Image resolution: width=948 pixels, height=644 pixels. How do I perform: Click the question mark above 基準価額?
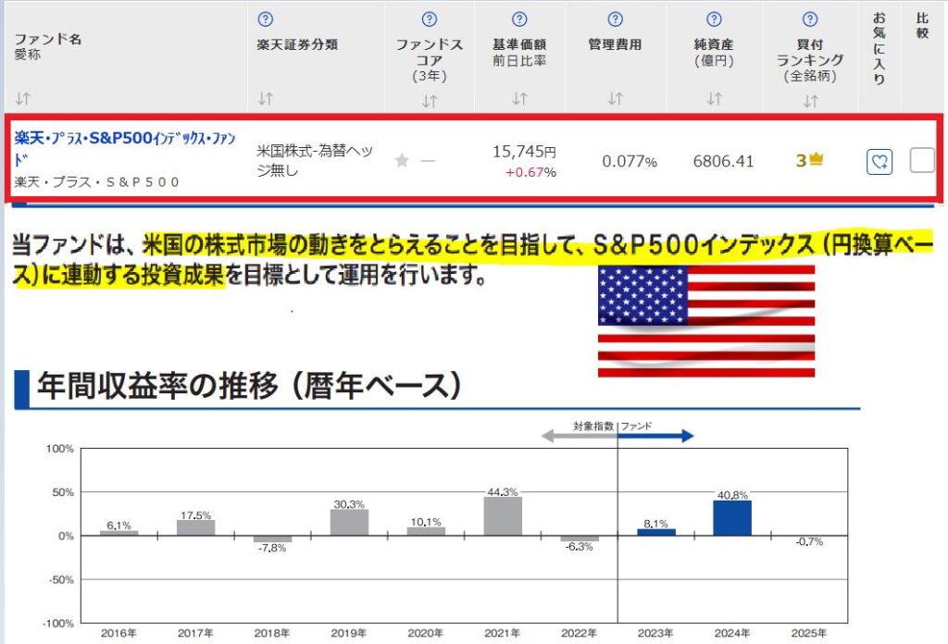click(519, 19)
